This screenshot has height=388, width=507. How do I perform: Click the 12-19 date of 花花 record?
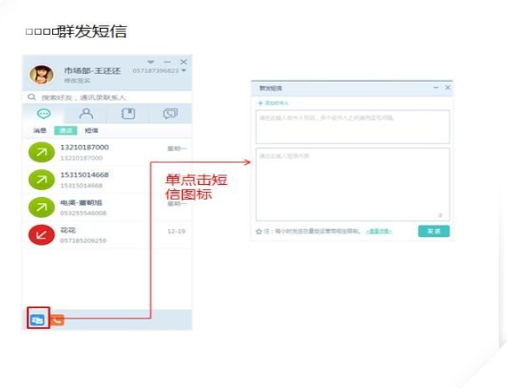point(177,231)
